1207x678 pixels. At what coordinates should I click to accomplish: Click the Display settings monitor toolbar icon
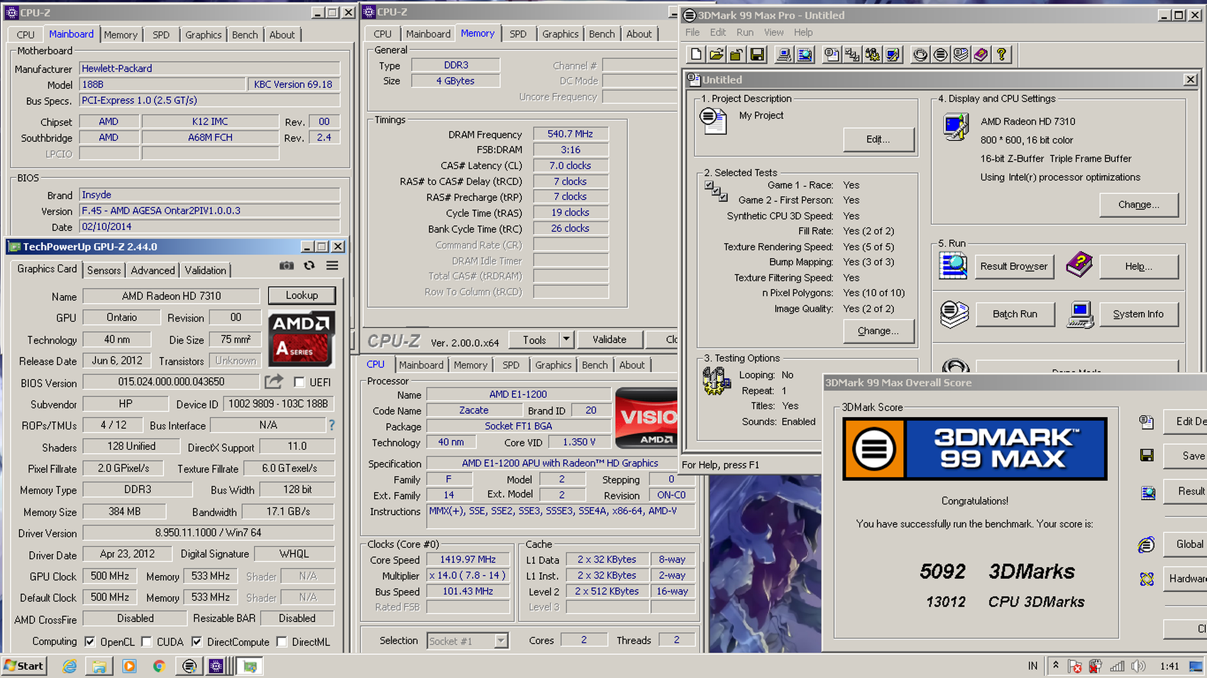coord(893,55)
